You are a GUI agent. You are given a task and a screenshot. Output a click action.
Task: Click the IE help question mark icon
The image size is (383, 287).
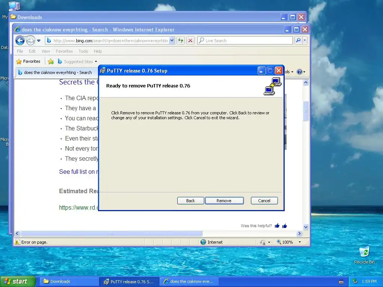(x=300, y=72)
